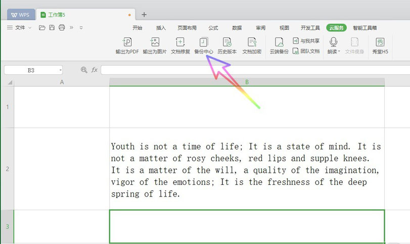Select column B header
This screenshot has height=244, width=410.
click(247, 82)
